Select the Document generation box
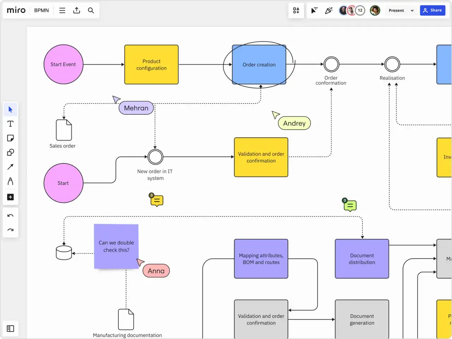Image resolution: width=452 pixels, height=339 pixels. tap(362, 319)
